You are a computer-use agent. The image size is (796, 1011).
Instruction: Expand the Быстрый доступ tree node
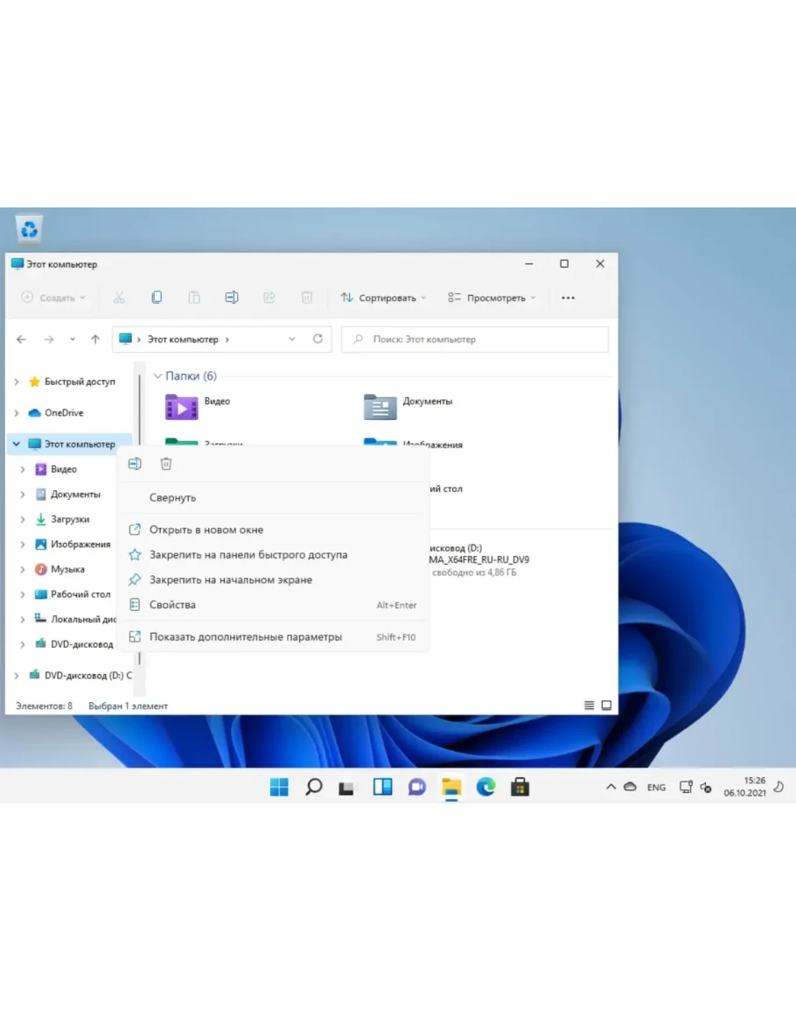(x=17, y=382)
